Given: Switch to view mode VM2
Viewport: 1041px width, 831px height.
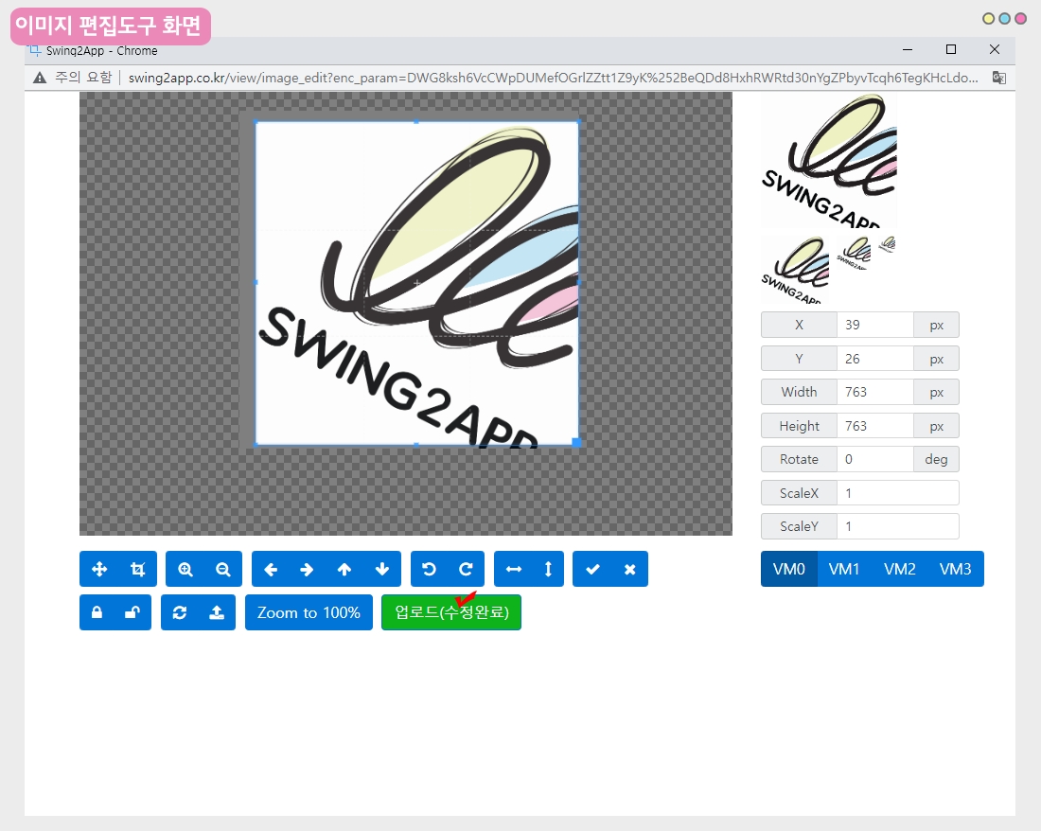Looking at the screenshot, I should click(900, 569).
